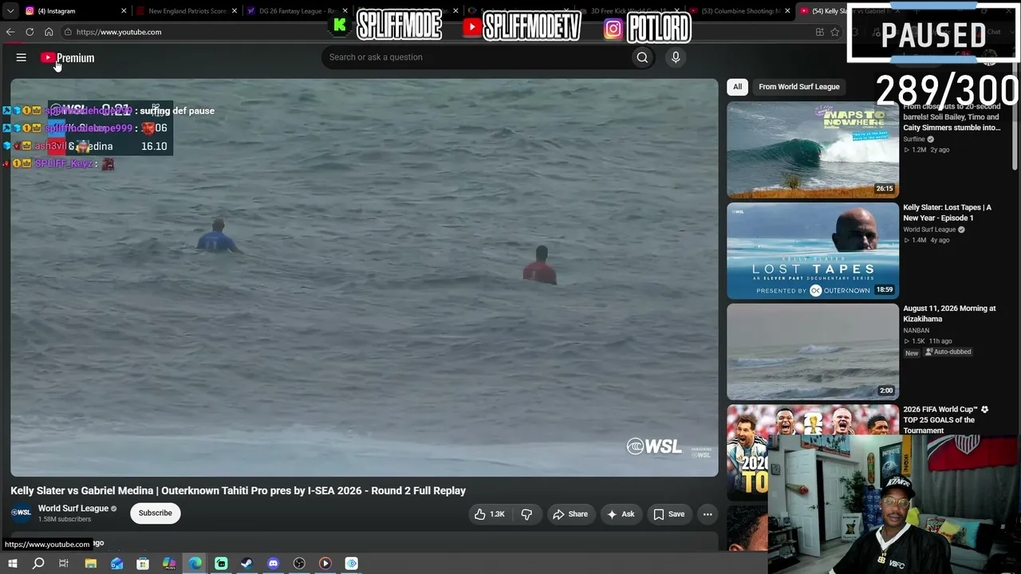This screenshot has width=1021, height=574.
Task: Open Task View on the taskbar
Action: point(64,564)
